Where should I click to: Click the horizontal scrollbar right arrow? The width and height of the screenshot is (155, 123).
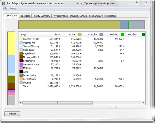click(x=143, y=103)
